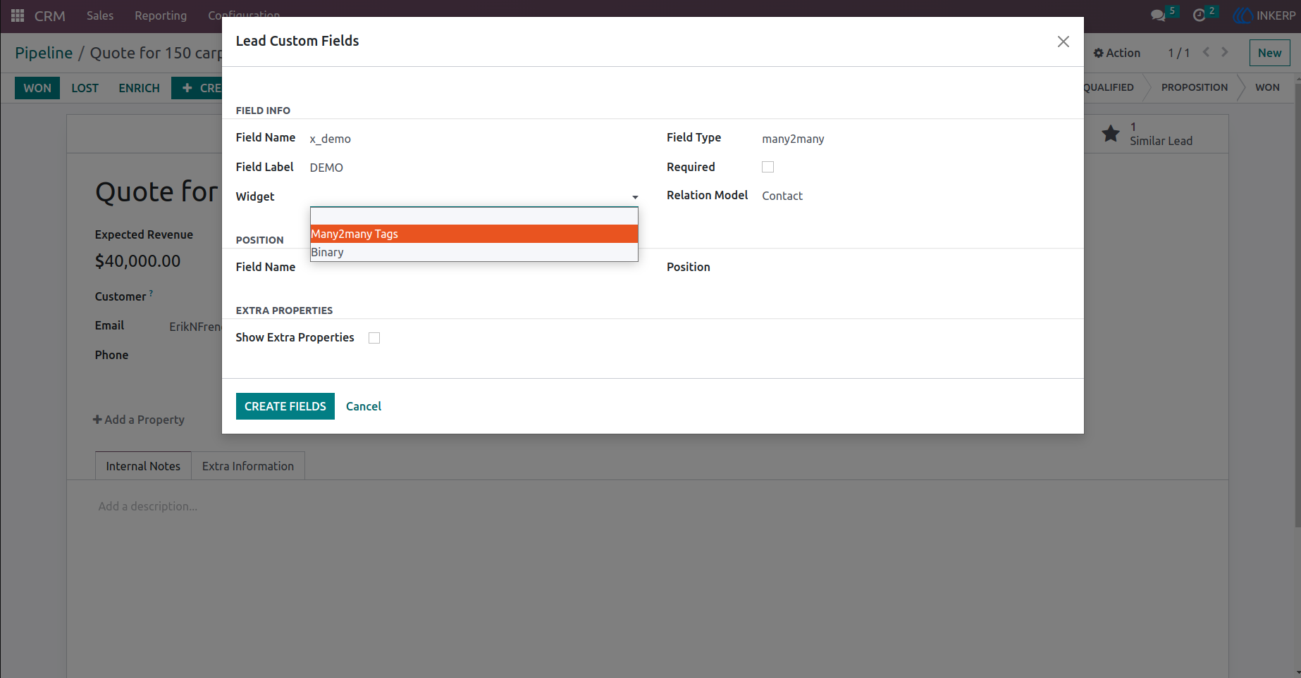Set stage to PROPOSITION
1301x678 pixels.
click(x=1194, y=87)
